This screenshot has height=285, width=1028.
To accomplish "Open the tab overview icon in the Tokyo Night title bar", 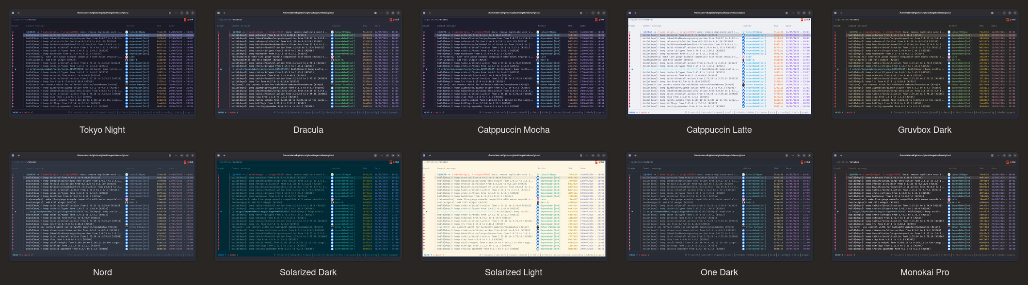I will 170,13.
